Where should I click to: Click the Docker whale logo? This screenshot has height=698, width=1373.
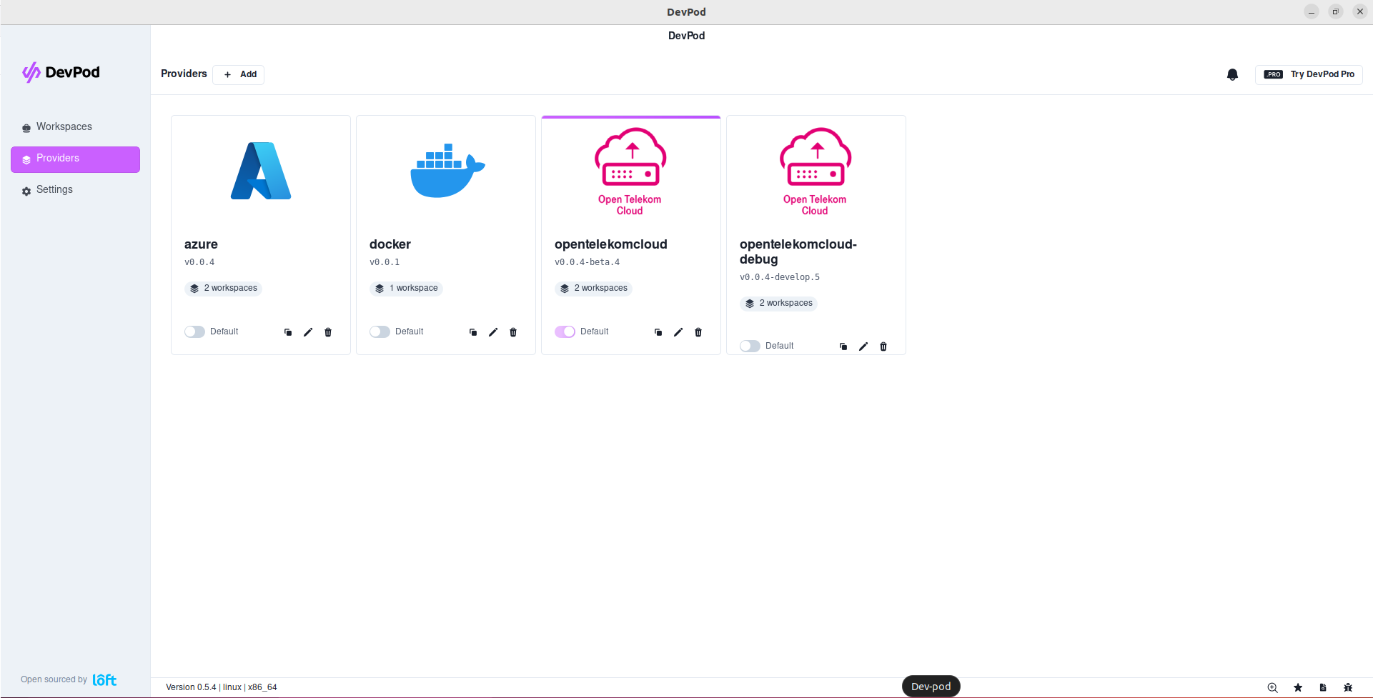coord(447,170)
